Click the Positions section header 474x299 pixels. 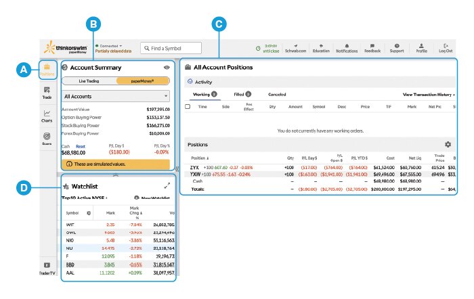click(x=320, y=144)
